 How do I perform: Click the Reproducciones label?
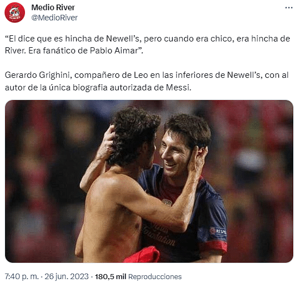point(155,277)
